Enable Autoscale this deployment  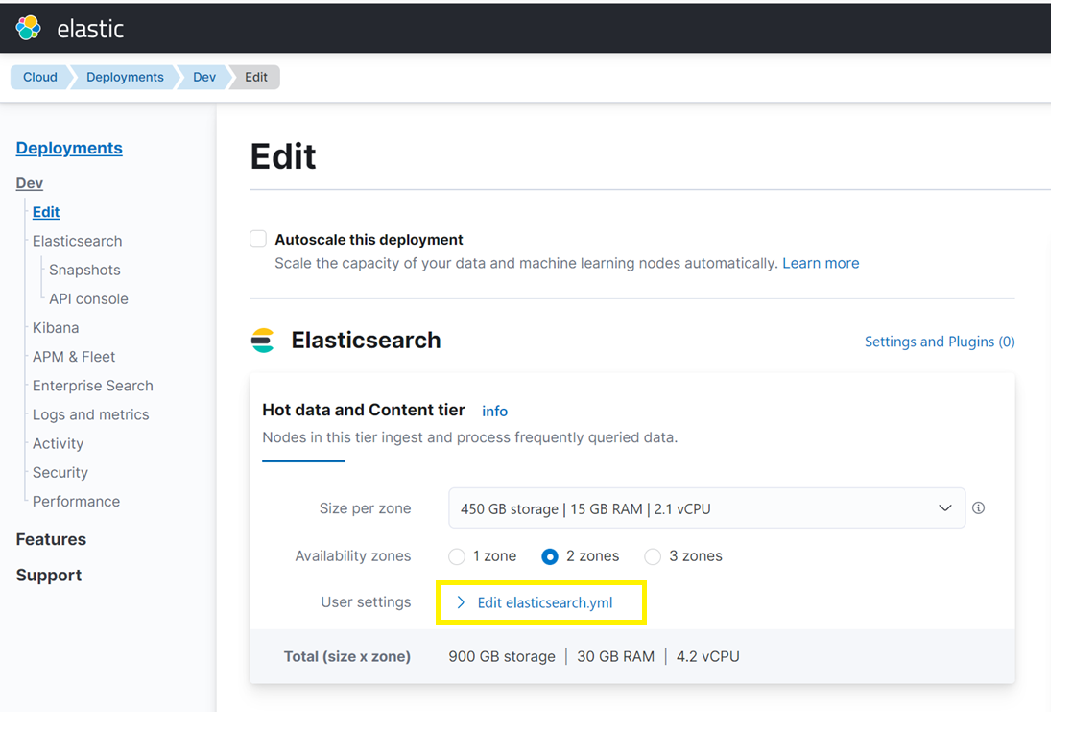[x=257, y=238]
